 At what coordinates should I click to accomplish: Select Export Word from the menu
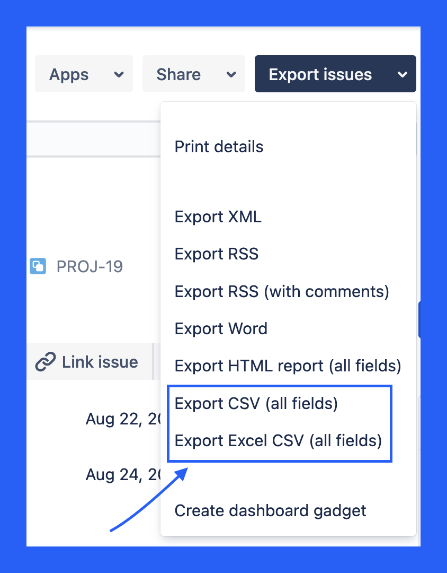click(221, 328)
